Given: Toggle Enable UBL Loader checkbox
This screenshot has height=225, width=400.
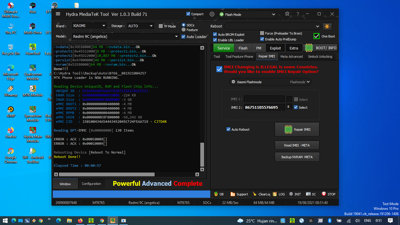Looking at the screenshot, I should tap(215, 40).
